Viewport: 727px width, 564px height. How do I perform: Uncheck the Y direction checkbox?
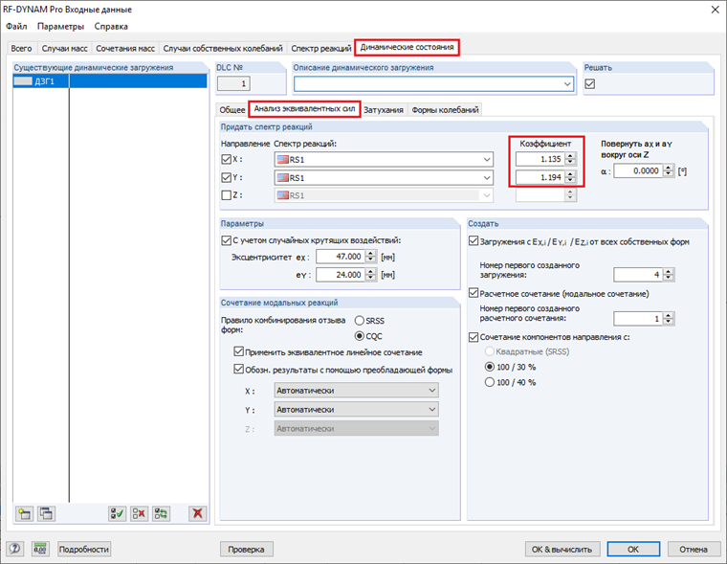[226, 177]
